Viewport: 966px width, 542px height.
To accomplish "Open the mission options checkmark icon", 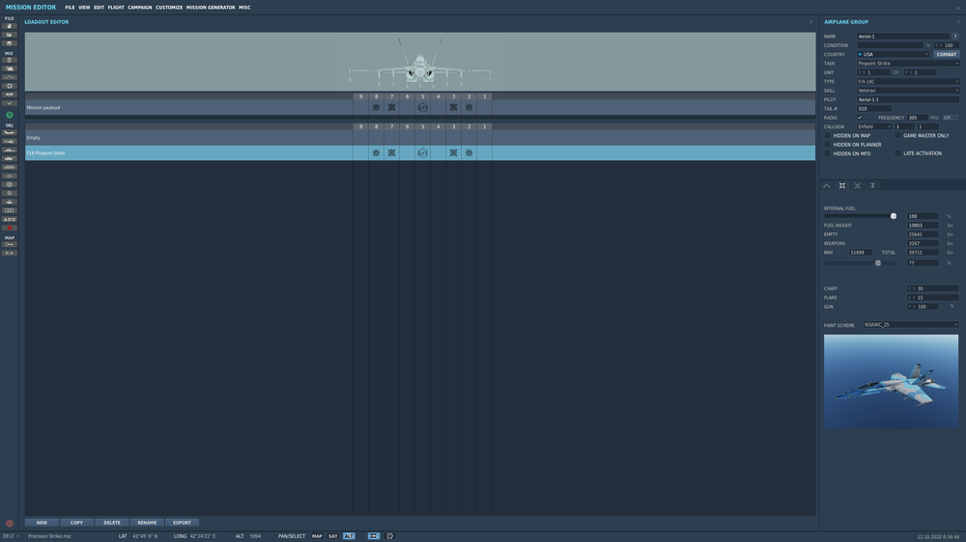I will click(10, 103).
